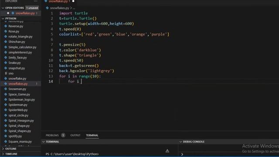Click the warning triangle icon in terminal
Viewport: 279px width, 157px height.
[x=167, y=151]
